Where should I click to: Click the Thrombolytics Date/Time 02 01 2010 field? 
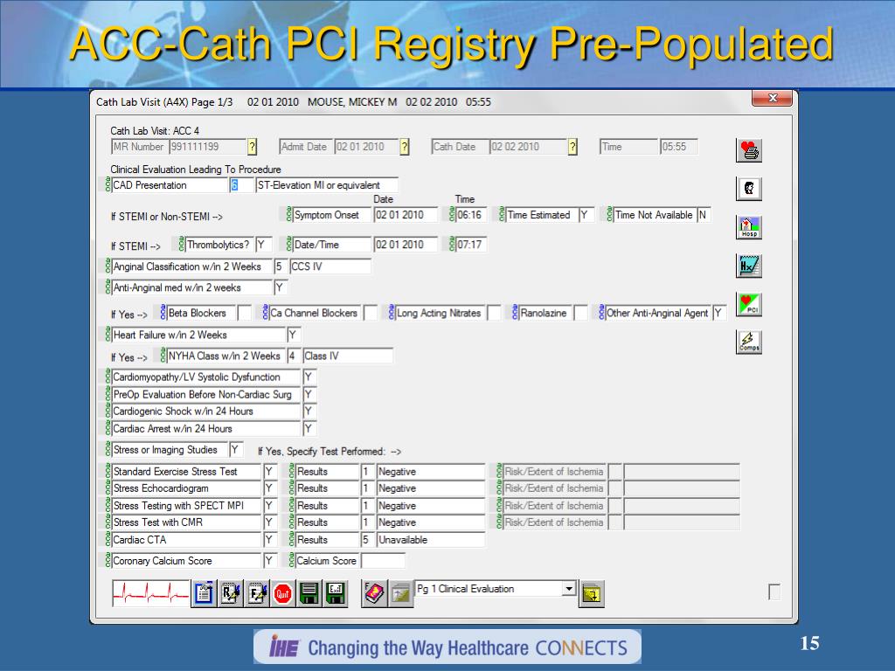(x=406, y=245)
